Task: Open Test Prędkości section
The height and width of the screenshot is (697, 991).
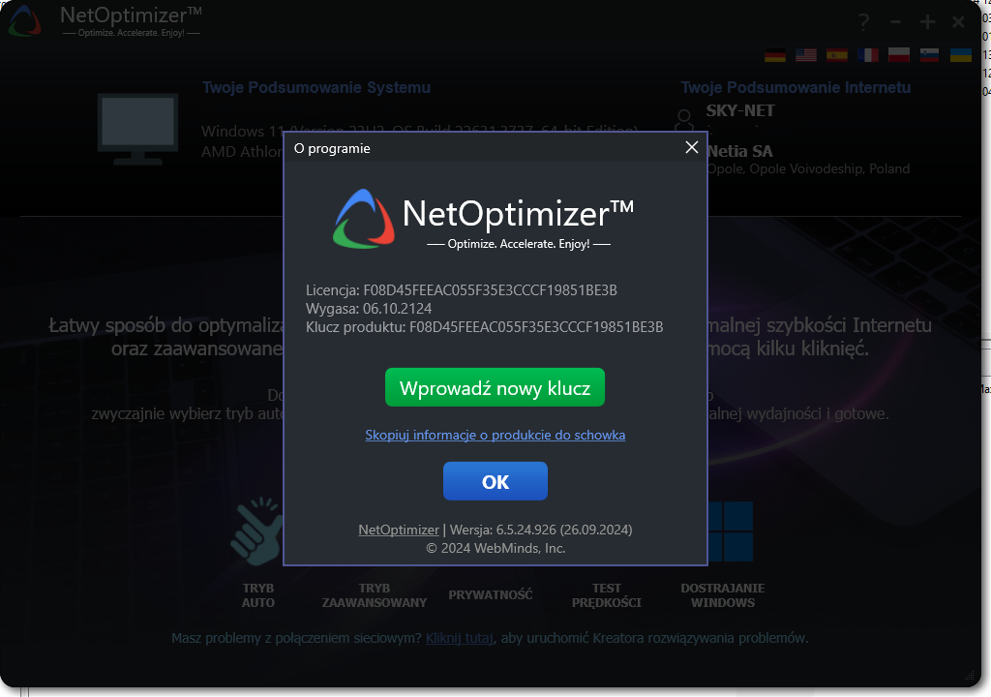Action: [x=606, y=595]
